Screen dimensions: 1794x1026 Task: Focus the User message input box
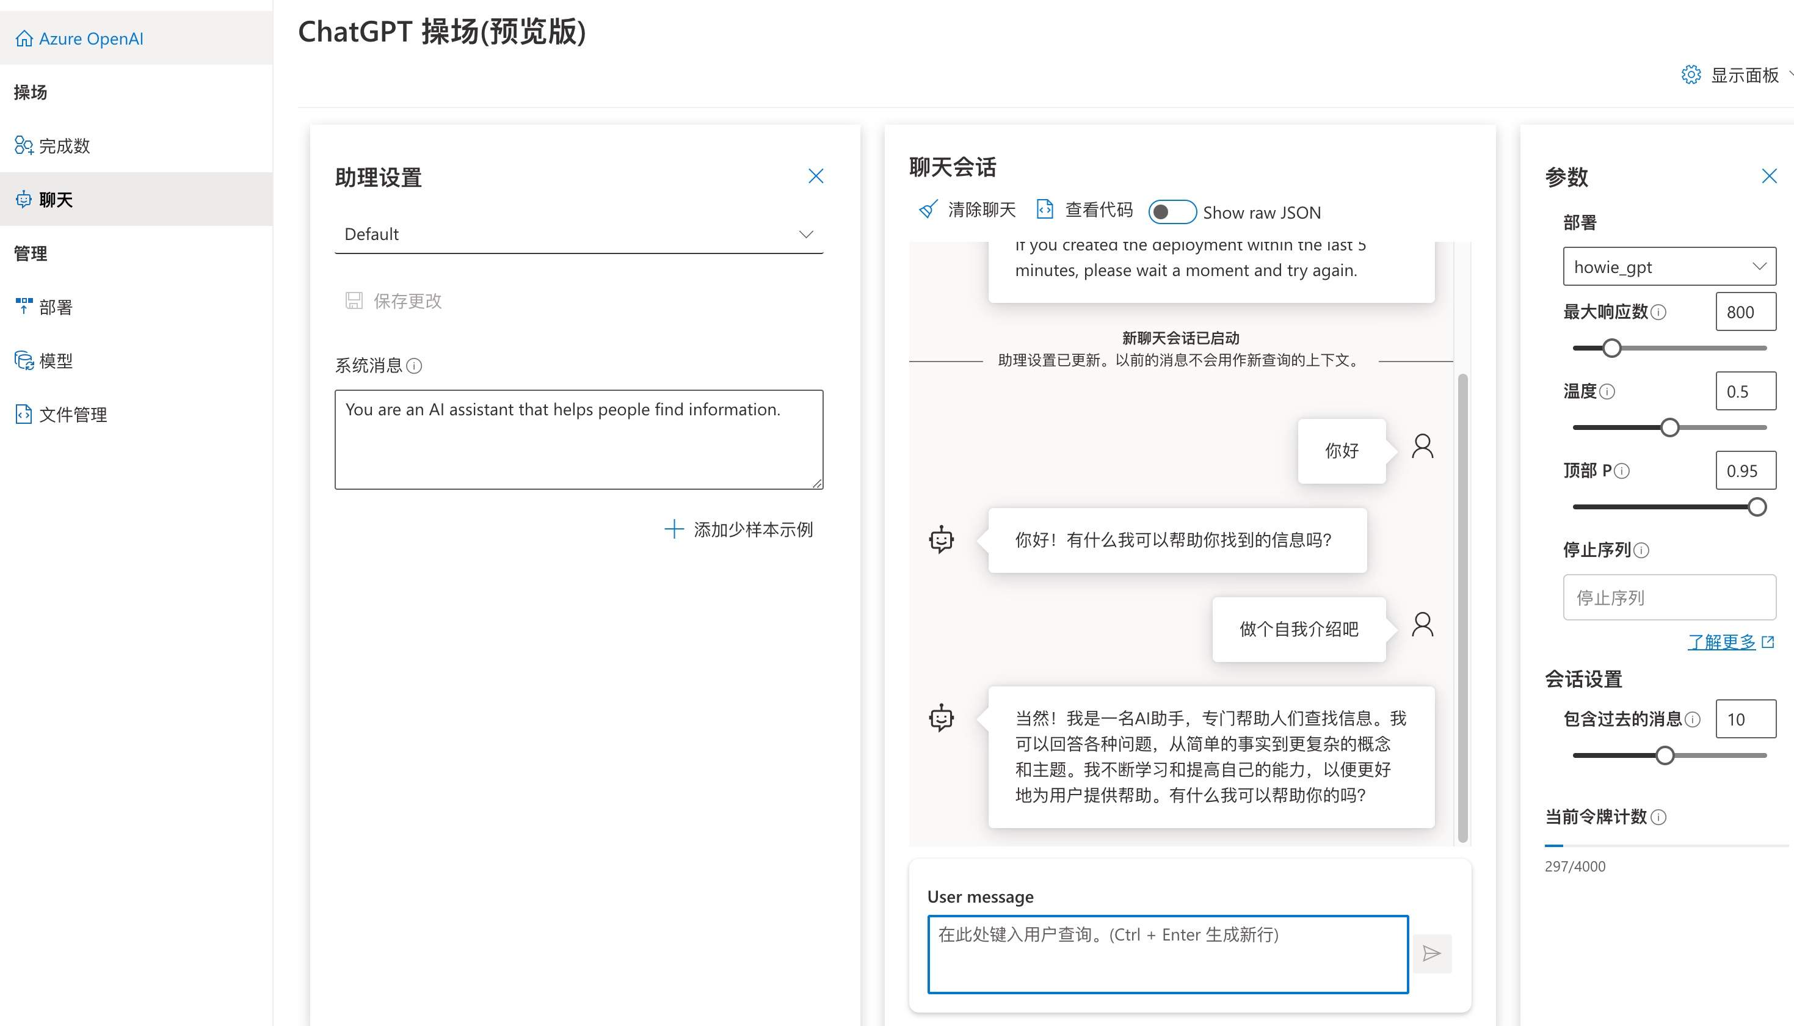tap(1168, 954)
